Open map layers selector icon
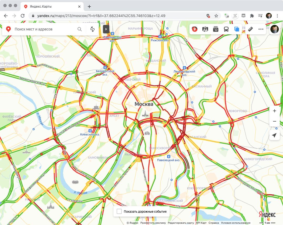This screenshot has width=283, height=225. [x=236, y=29]
